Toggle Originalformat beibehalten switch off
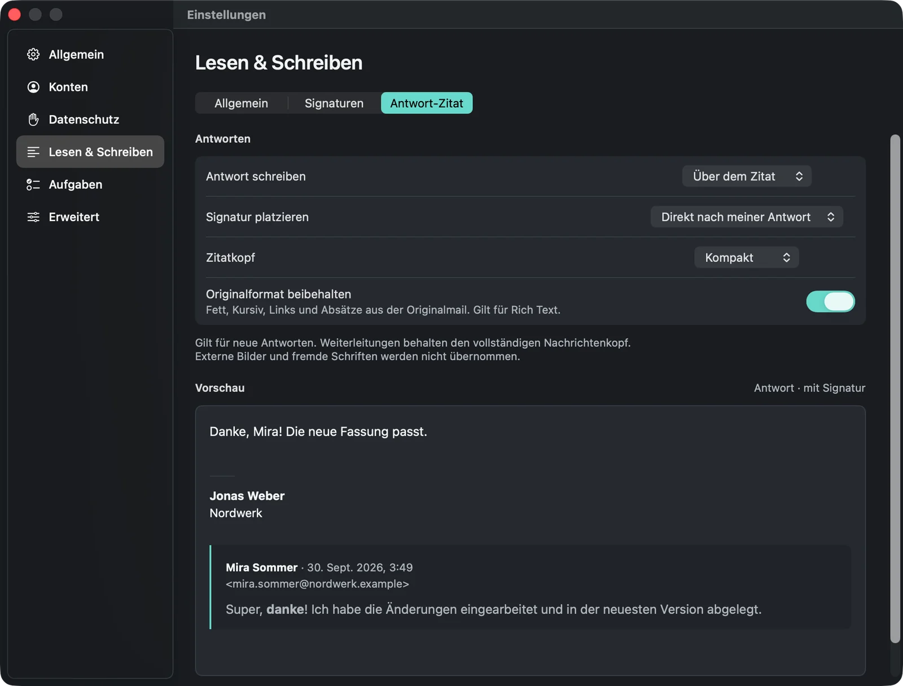 point(830,301)
